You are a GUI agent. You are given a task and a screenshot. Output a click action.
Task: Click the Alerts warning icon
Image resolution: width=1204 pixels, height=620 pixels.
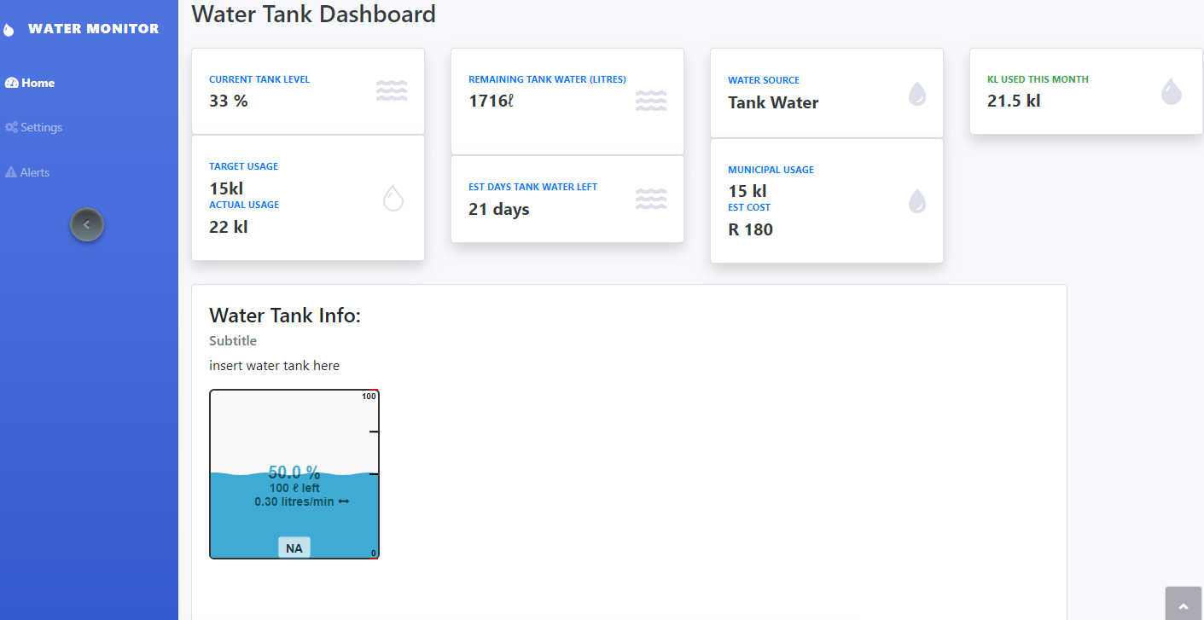[10, 171]
